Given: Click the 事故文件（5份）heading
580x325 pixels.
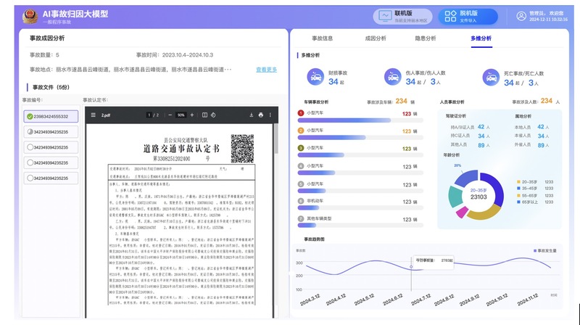Looking at the screenshot, I should click(x=51, y=87).
